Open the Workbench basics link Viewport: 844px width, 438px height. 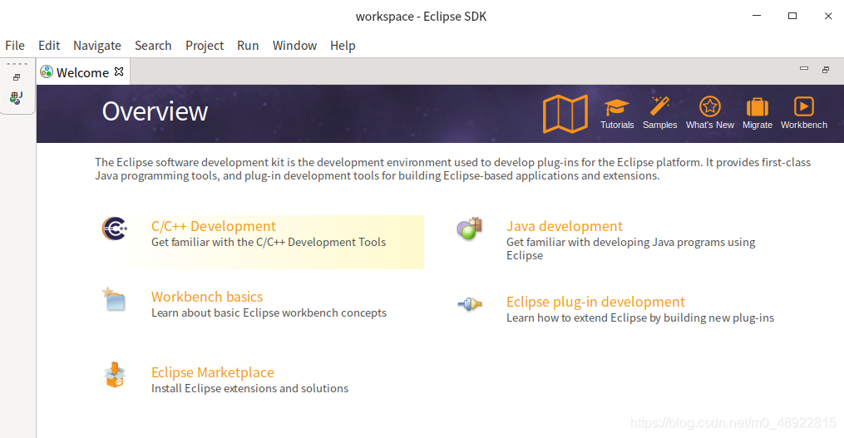tap(207, 297)
